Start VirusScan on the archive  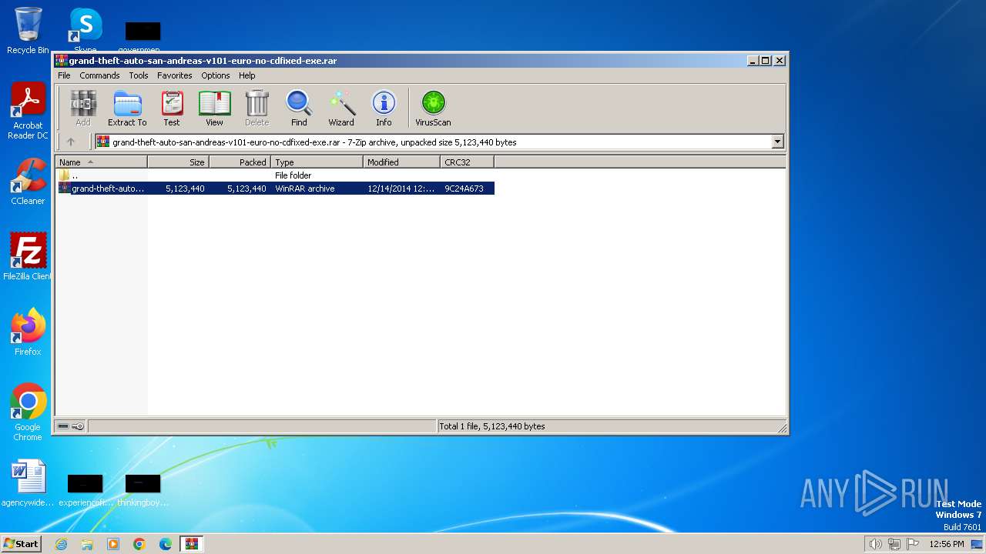click(433, 108)
